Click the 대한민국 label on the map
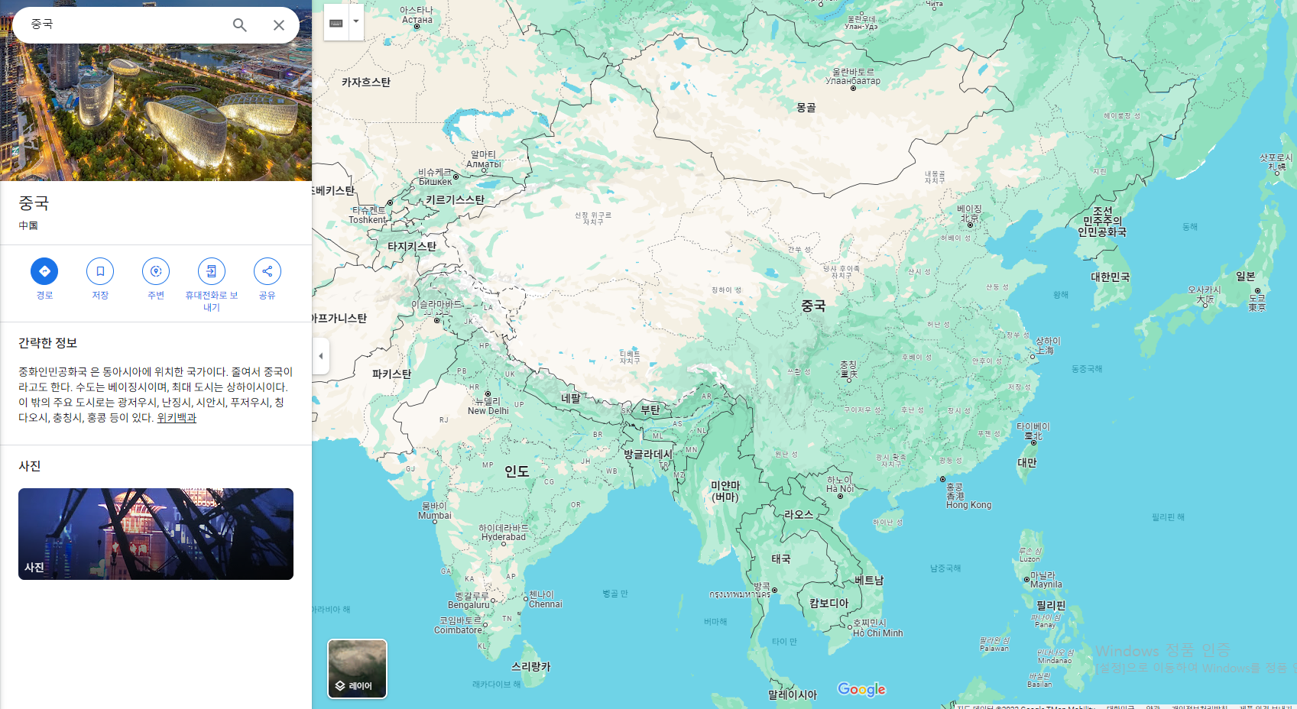The image size is (1297, 709). coord(1110,277)
